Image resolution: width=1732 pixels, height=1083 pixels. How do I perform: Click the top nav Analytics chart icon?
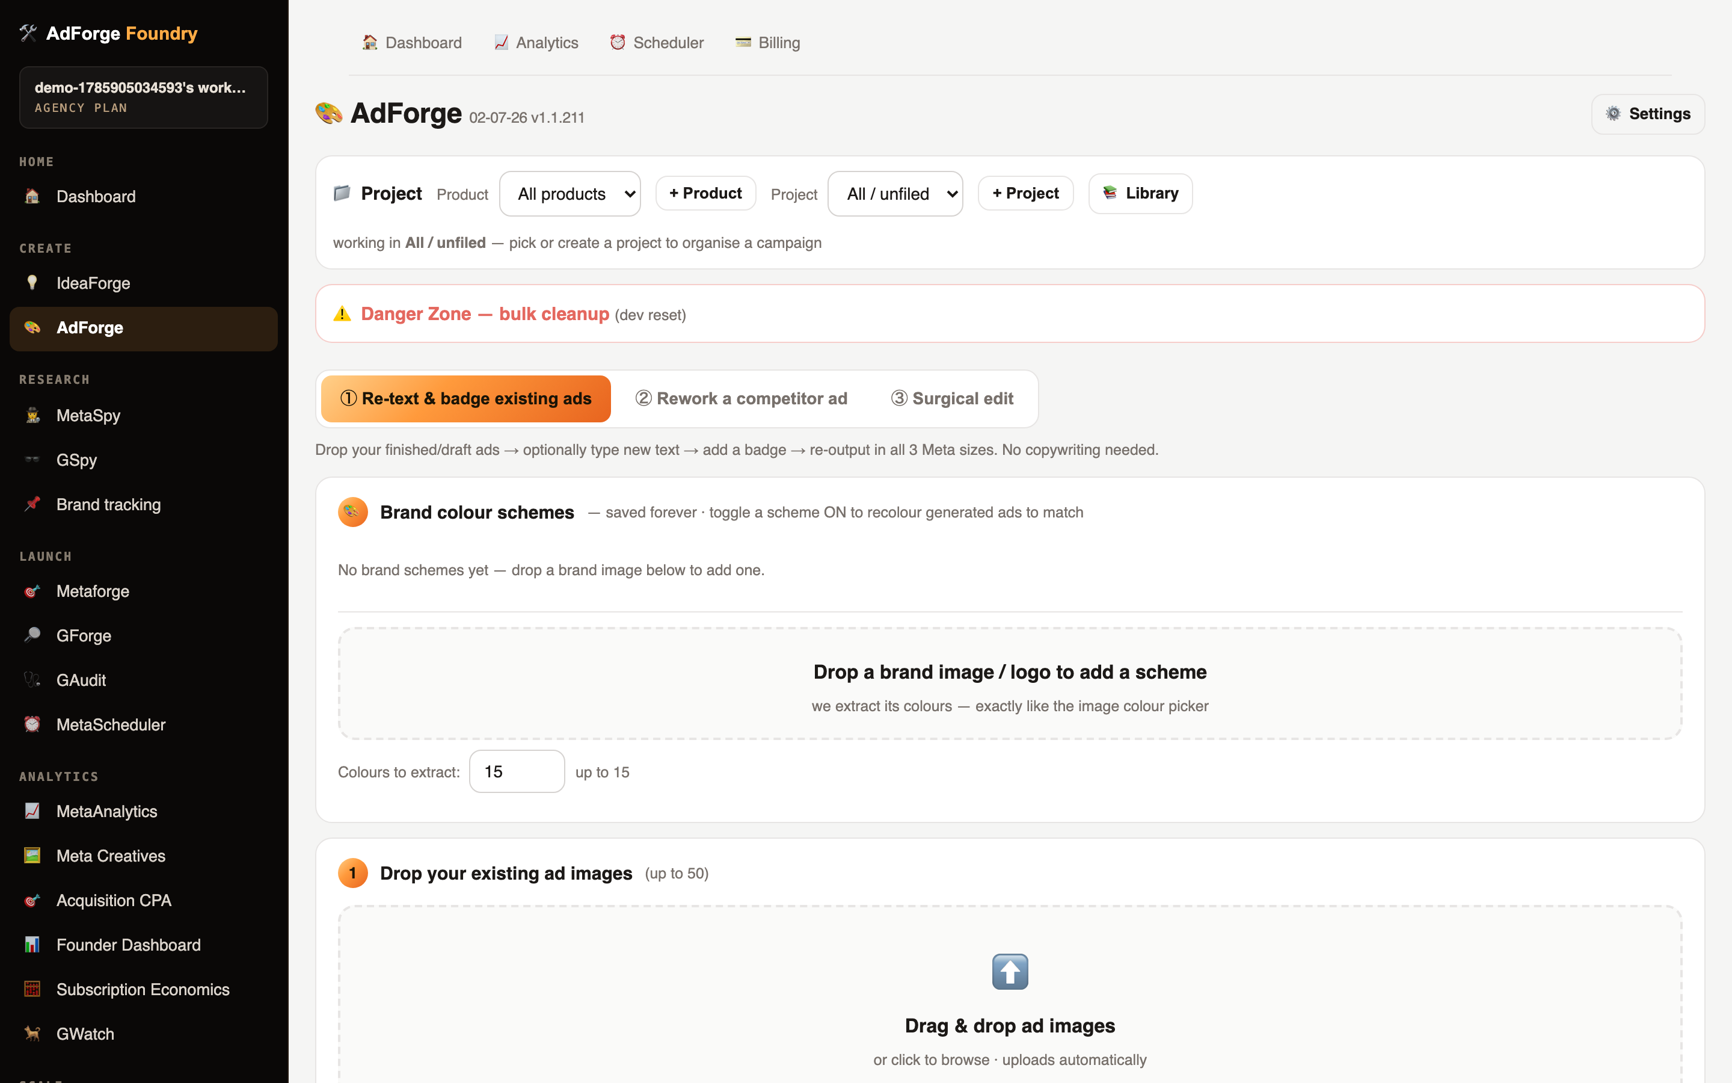tap(501, 42)
